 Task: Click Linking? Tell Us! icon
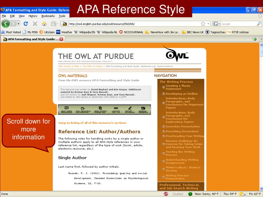pyautogui.click(x=116, y=110)
